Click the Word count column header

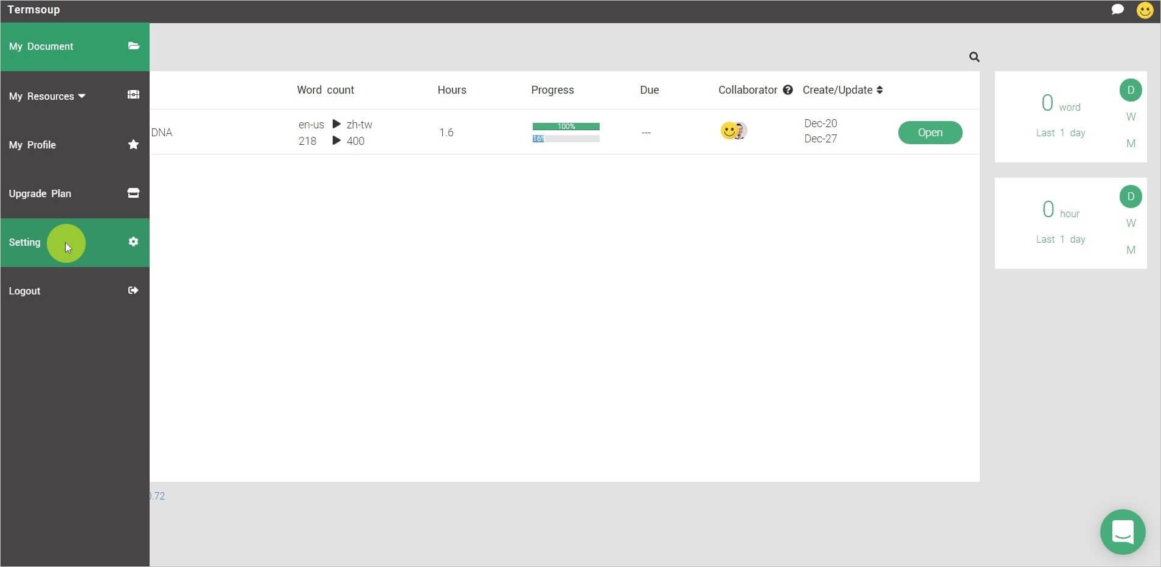[325, 90]
